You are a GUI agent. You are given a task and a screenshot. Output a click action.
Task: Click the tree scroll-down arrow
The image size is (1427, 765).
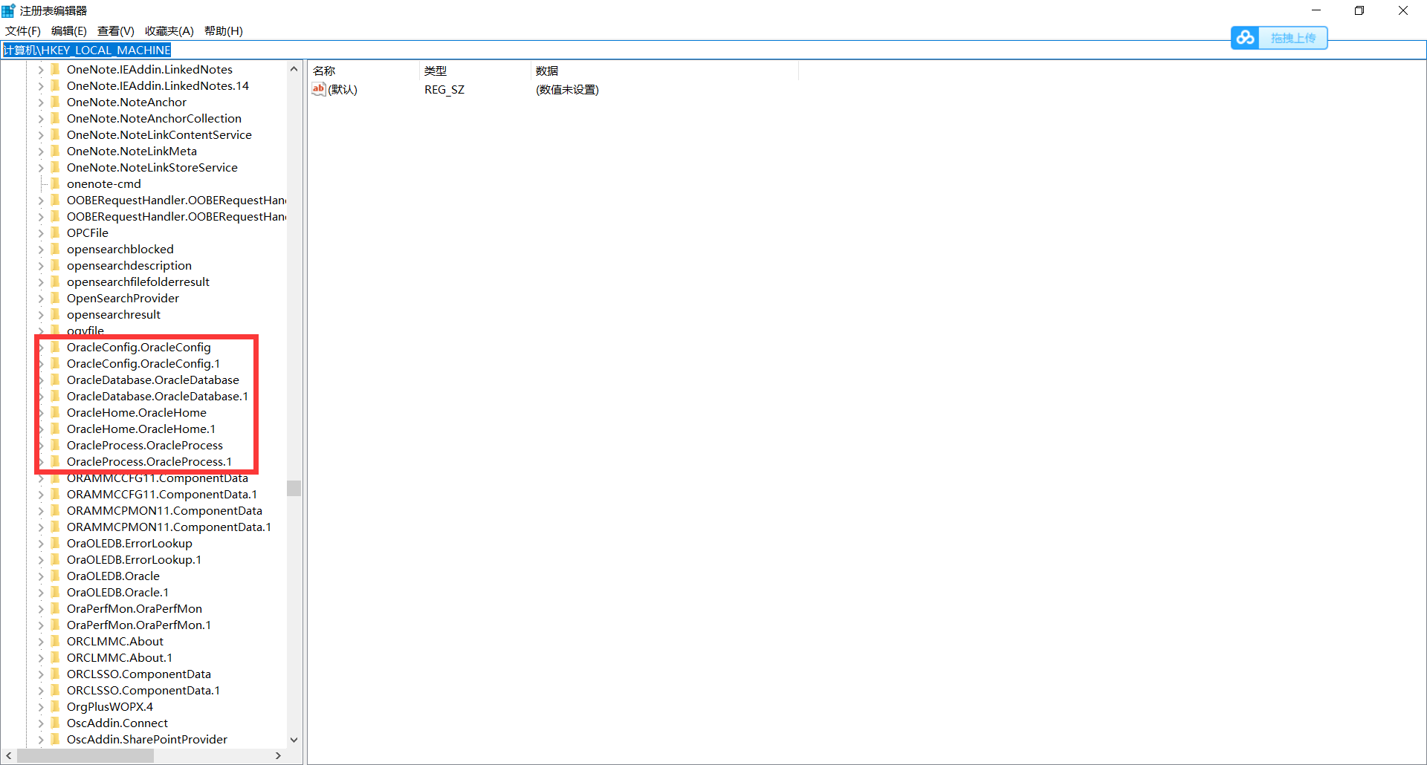click(294, 740)
